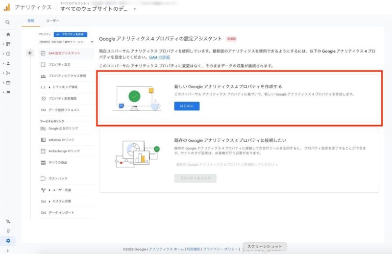Image resolution: width=392 pixels, height=254 pixels.
Task: Click the プロパティ変更履歴 history icon
Action: pos(43,99)
